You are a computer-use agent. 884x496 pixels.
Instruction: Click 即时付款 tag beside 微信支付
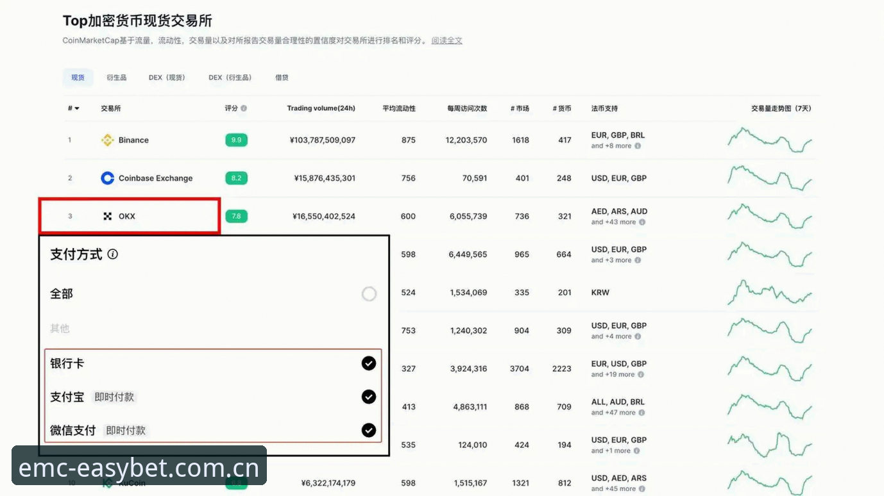point(126,431)
